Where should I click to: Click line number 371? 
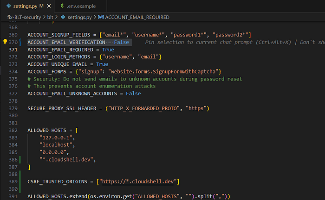(x=13, y=50)
